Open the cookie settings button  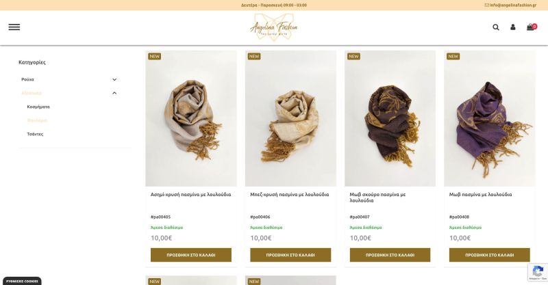click(x=22, y=281)
